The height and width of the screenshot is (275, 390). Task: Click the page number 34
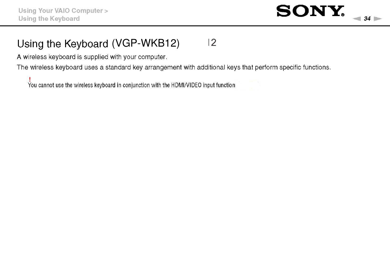pos(367,19)
